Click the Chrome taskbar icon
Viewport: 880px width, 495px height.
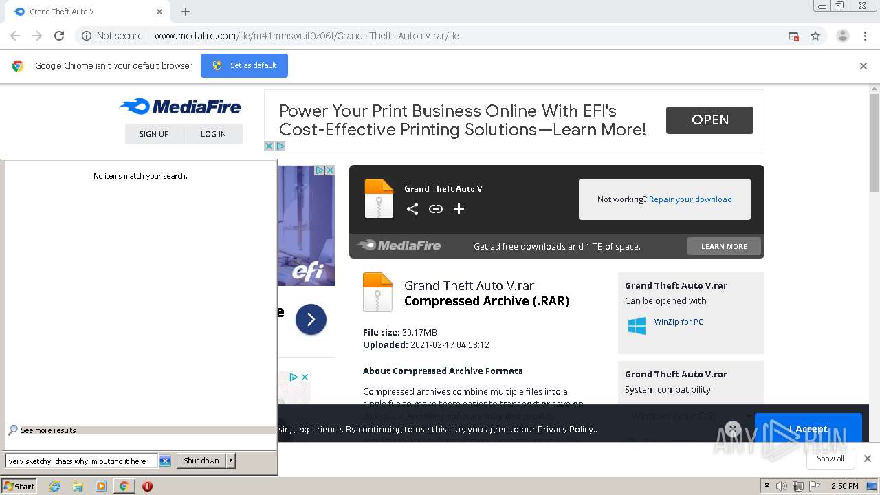coord(124,486)
